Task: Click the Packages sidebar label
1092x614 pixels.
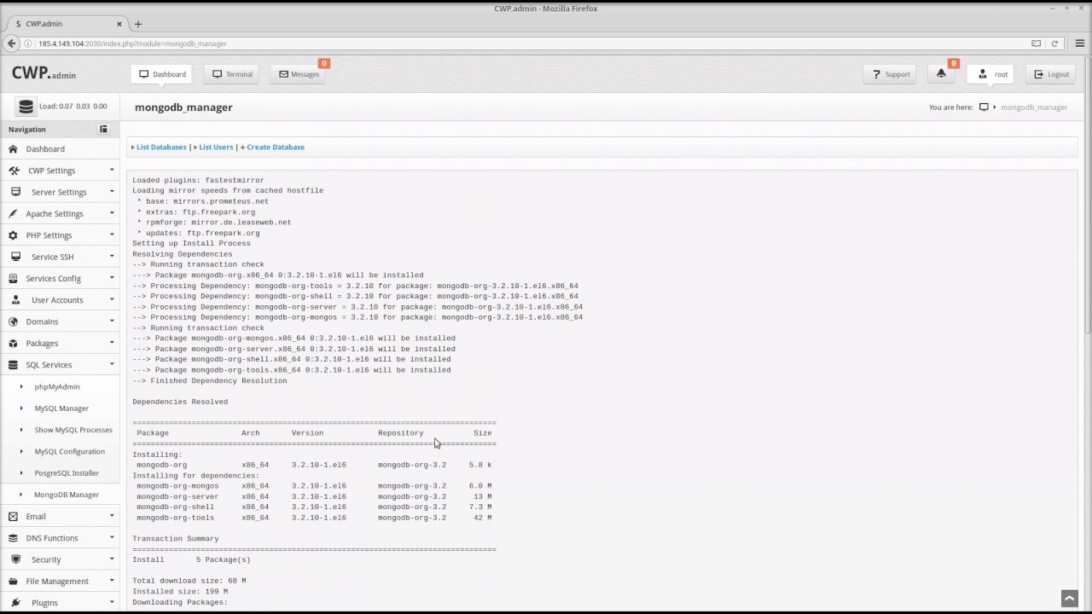Action: [42, 343]
